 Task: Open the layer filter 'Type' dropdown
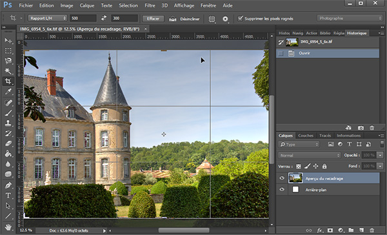click(299, 145)
